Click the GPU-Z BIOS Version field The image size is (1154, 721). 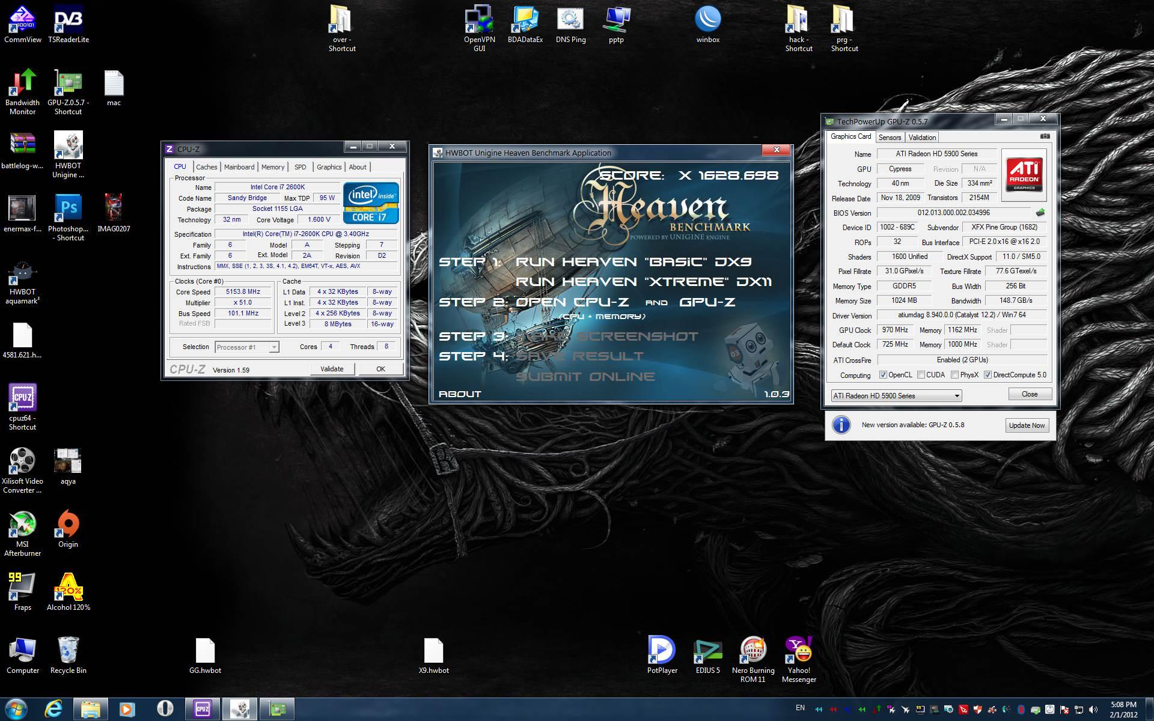click(x=954, y=213)
